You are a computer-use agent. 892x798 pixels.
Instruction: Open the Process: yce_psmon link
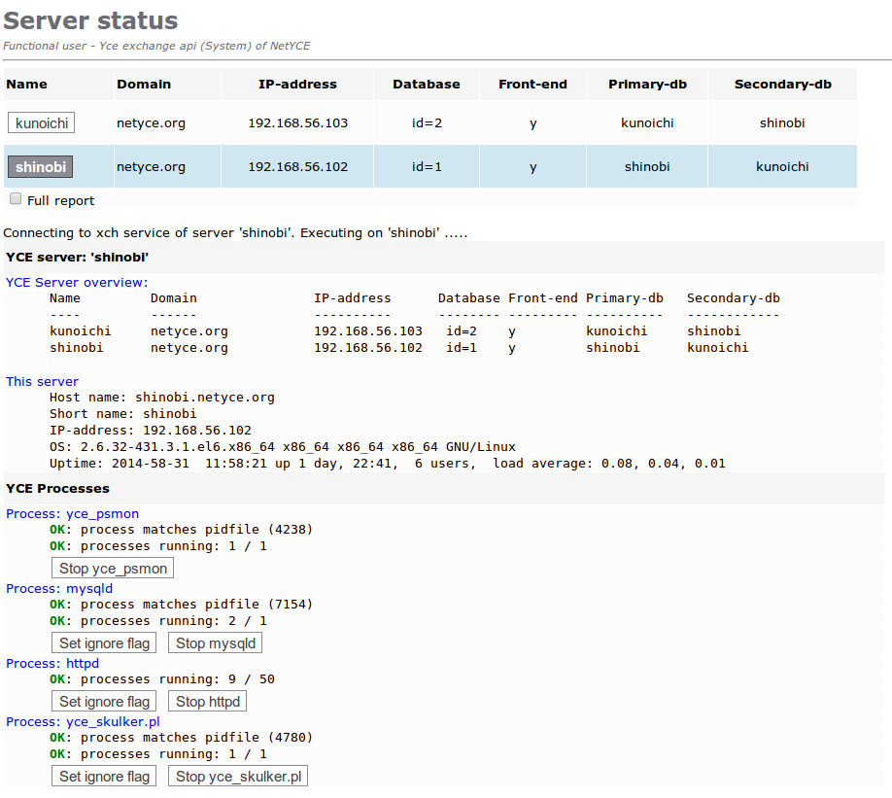point(58,513)
